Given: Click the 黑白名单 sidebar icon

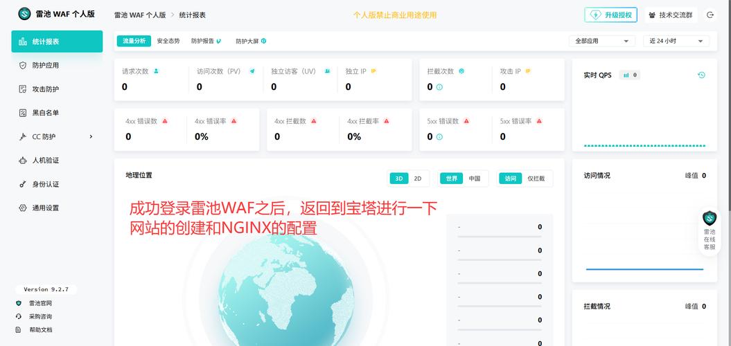Looking at the screenshot, I should (22, 113).
